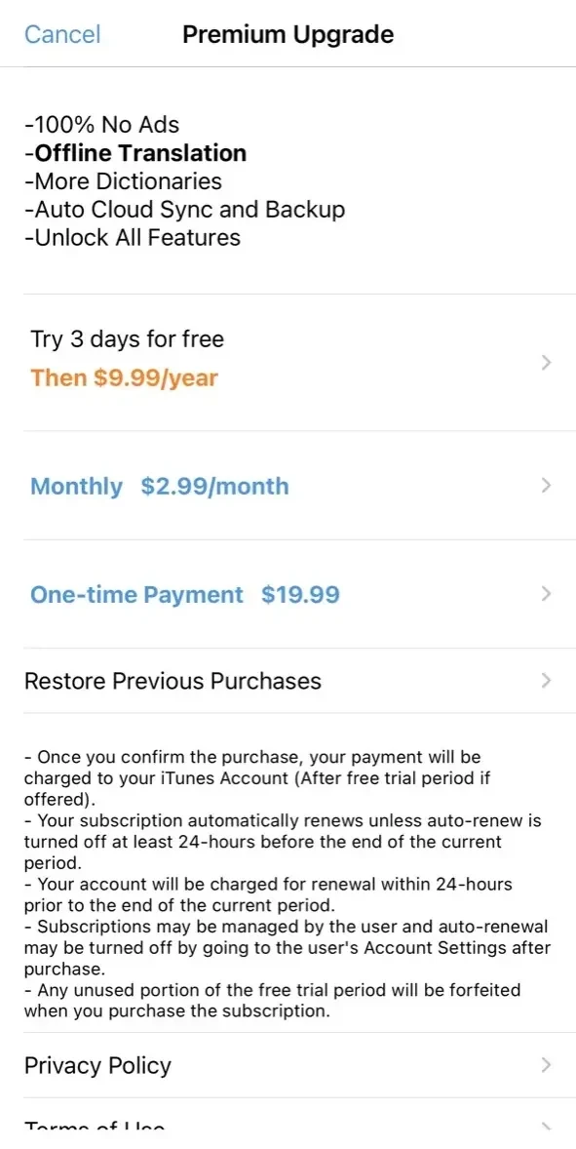This screenshot has width=576, height=1149.
Task: Tap Cancel to dismiss the upgrade screen
Action: pyautogui.click(x=62, y=34)
